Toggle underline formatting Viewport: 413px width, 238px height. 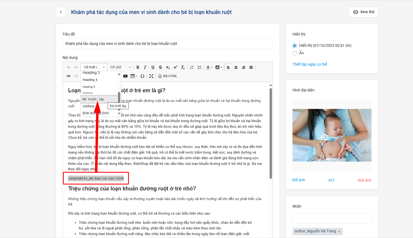[x=153, y=67]
